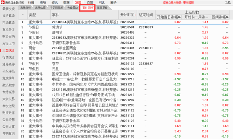Select 涨停跌停 in the sidebar
Screen dimensions: 233x139
[8, 64]
